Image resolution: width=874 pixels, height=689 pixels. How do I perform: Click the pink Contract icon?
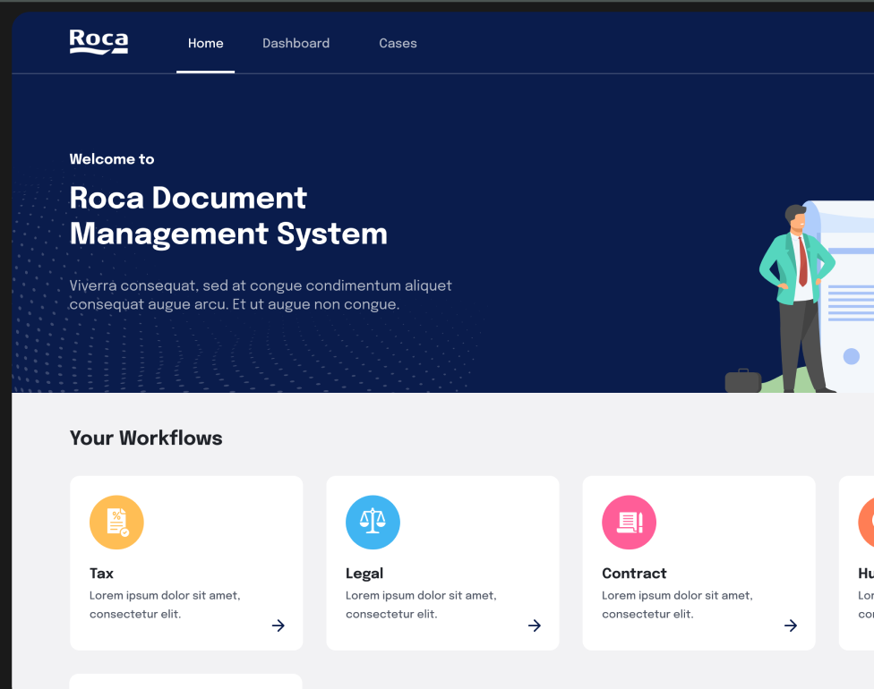(629, 522)
